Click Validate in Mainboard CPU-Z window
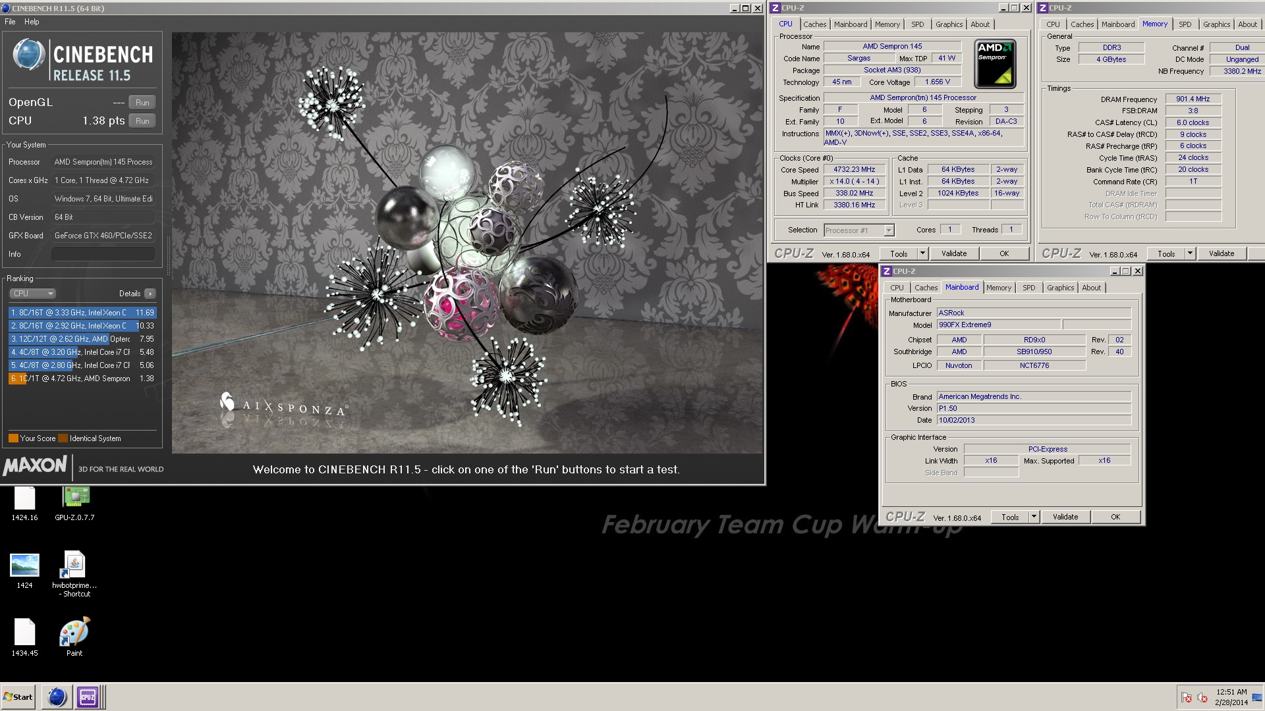The width and height of the screenshot is (1265, 711). [1065, 517]
